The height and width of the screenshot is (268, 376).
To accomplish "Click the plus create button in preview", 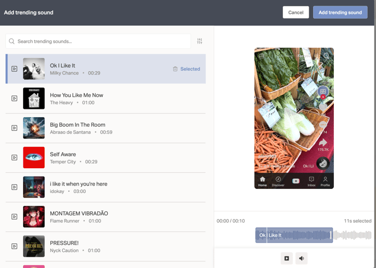I will (x=296, y=181).
